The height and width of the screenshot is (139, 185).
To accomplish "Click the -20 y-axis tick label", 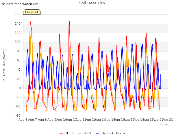I will pos(18,97).
